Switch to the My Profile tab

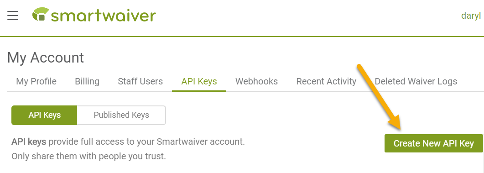click(36, 82)
